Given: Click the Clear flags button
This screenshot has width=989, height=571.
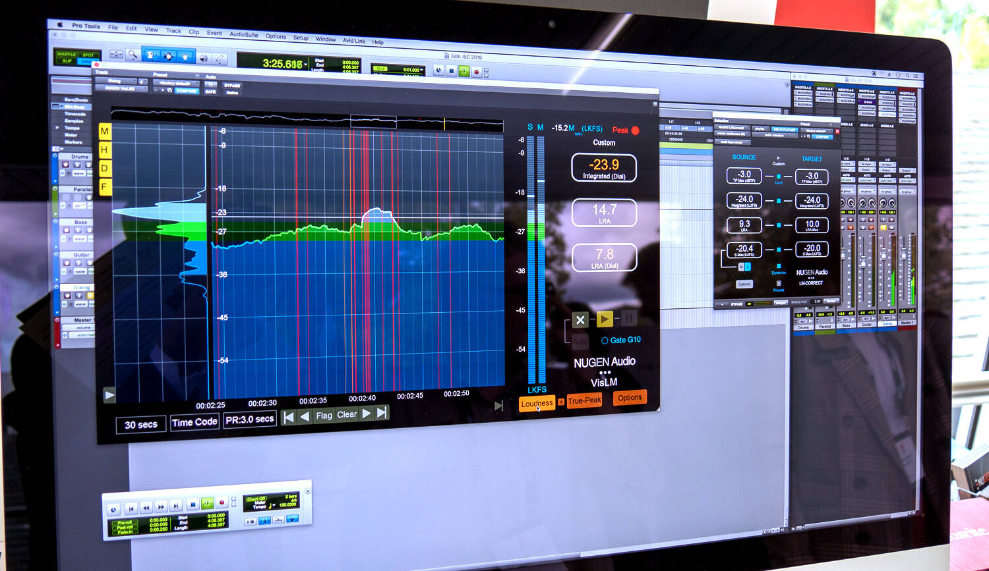Looking at the screenshot, I should (x=347, y=415).
